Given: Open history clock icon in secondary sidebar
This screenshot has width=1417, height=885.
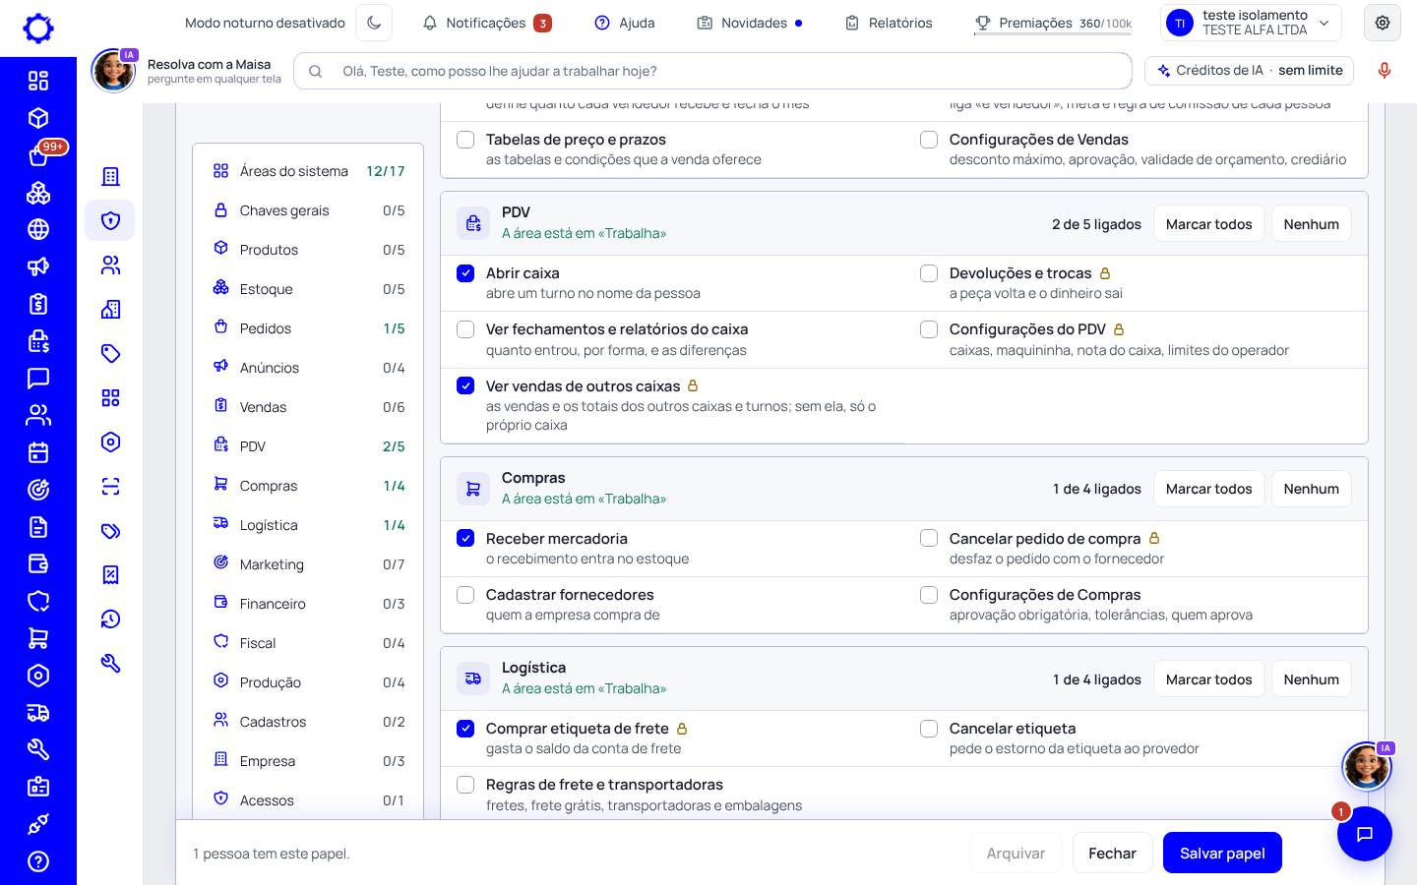Looking at the screenshot, I should 110,619.
